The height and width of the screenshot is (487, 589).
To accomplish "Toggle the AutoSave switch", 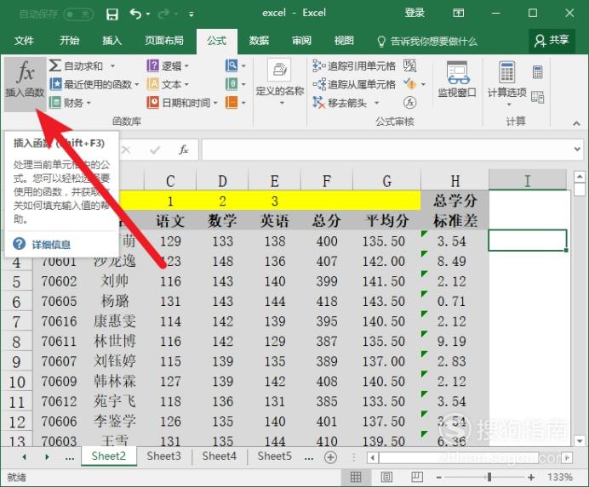I will click(x=78, y=14).
